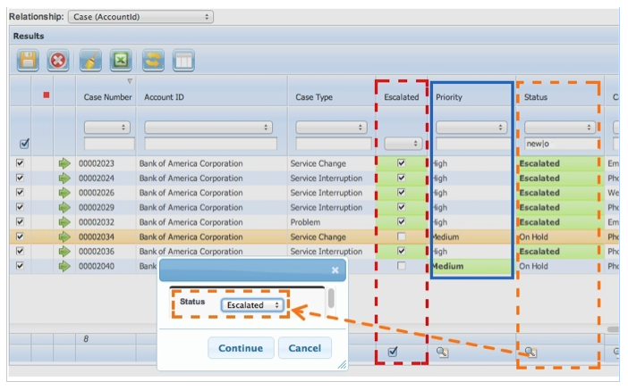Click the Save floppy disk icon
The image size is (628, 390).
click(x=28, y=61)
